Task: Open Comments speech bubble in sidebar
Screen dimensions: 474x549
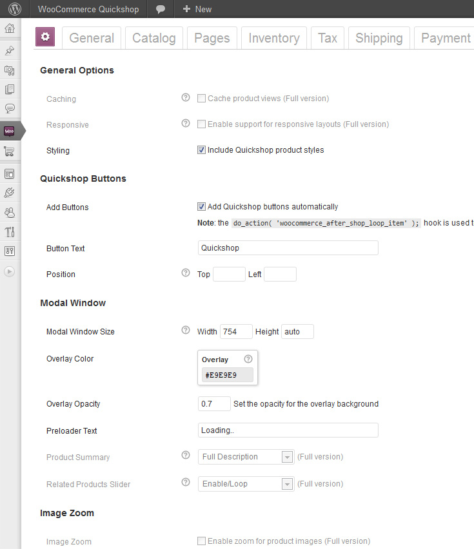Action: [10, 108]
